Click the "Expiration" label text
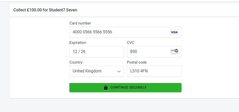 [78, 43]
